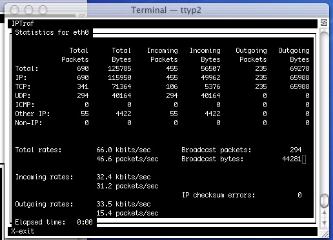Screen dimensions: 333x240
Task: Click the Outgoing Bytes column header
Action: (294, 55)
